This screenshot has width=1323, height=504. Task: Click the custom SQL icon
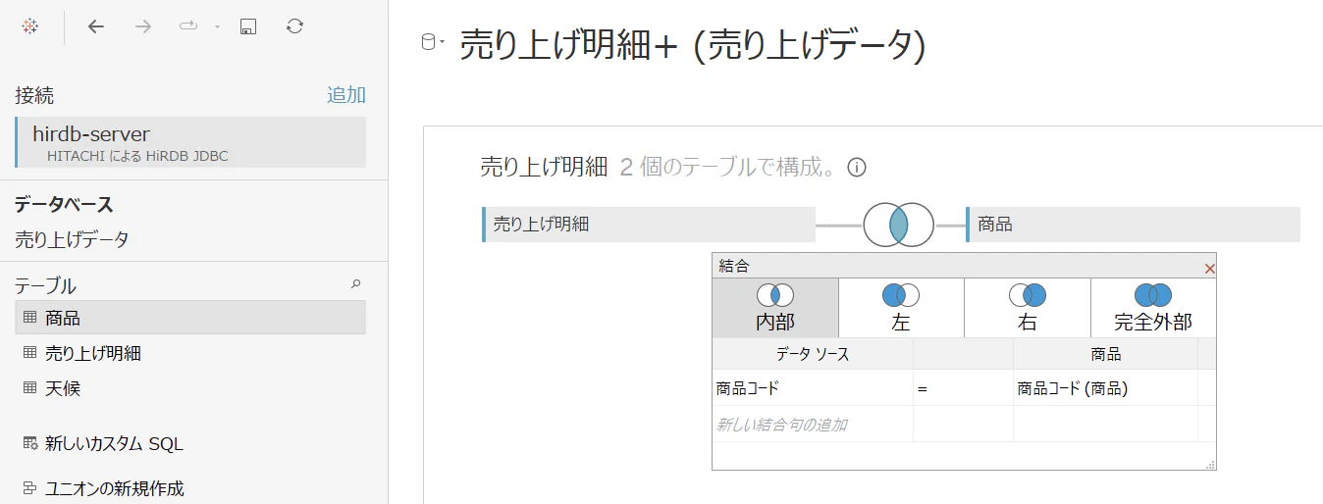coord(29,444)
